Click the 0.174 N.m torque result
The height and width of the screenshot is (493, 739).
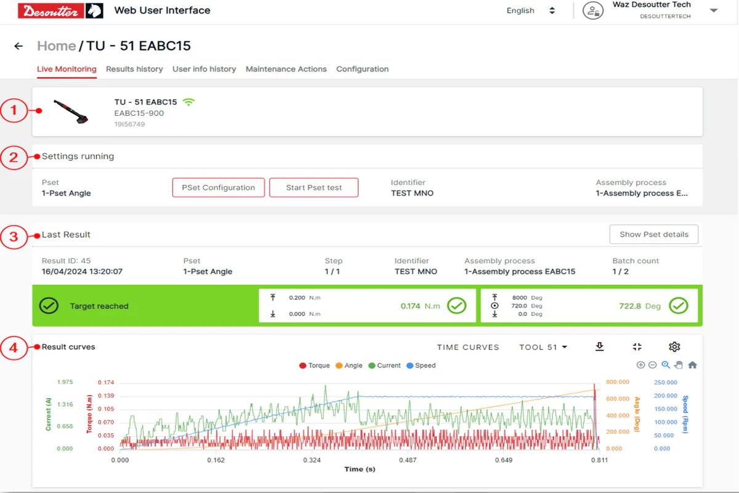point(420,306)
